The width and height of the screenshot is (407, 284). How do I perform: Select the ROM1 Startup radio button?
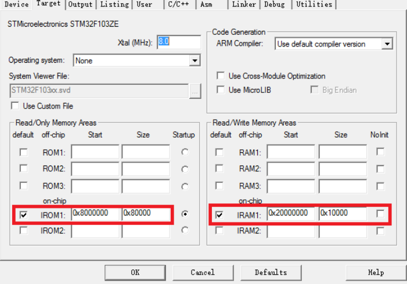pos(185,152)
